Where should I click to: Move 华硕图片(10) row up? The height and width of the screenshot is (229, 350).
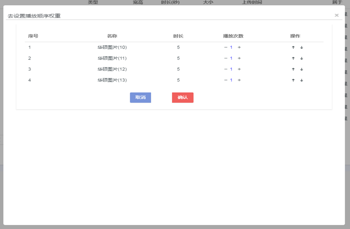293,47
